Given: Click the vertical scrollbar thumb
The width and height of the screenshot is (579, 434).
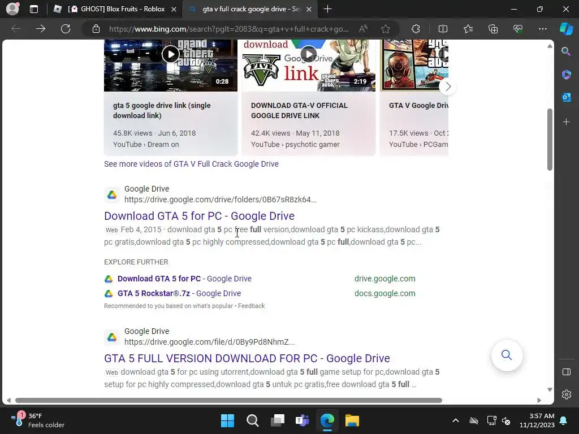Looking at the screenshot, I should (550, 140).
